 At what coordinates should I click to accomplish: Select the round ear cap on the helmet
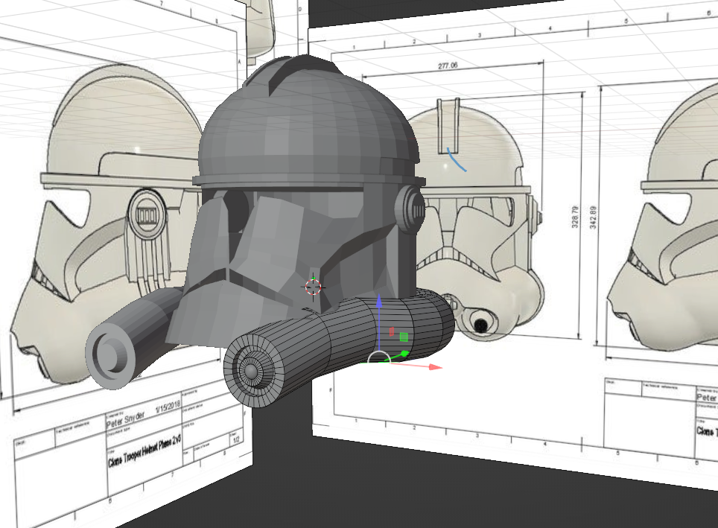[x=410, y=209]
